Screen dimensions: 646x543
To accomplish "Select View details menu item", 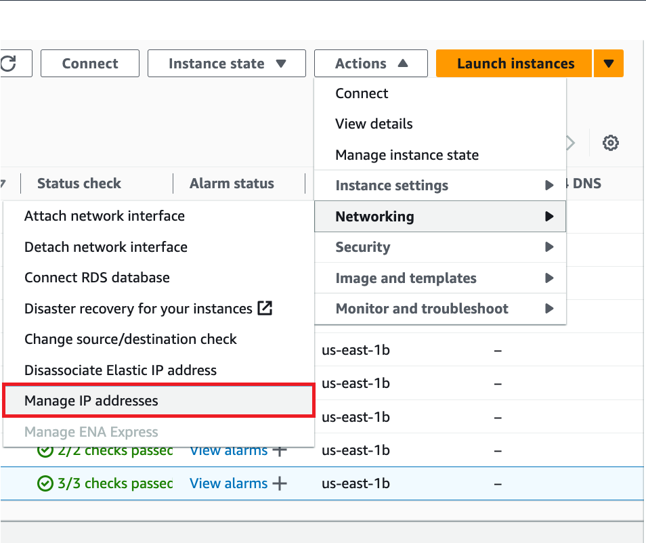I will tap(440, 124).
